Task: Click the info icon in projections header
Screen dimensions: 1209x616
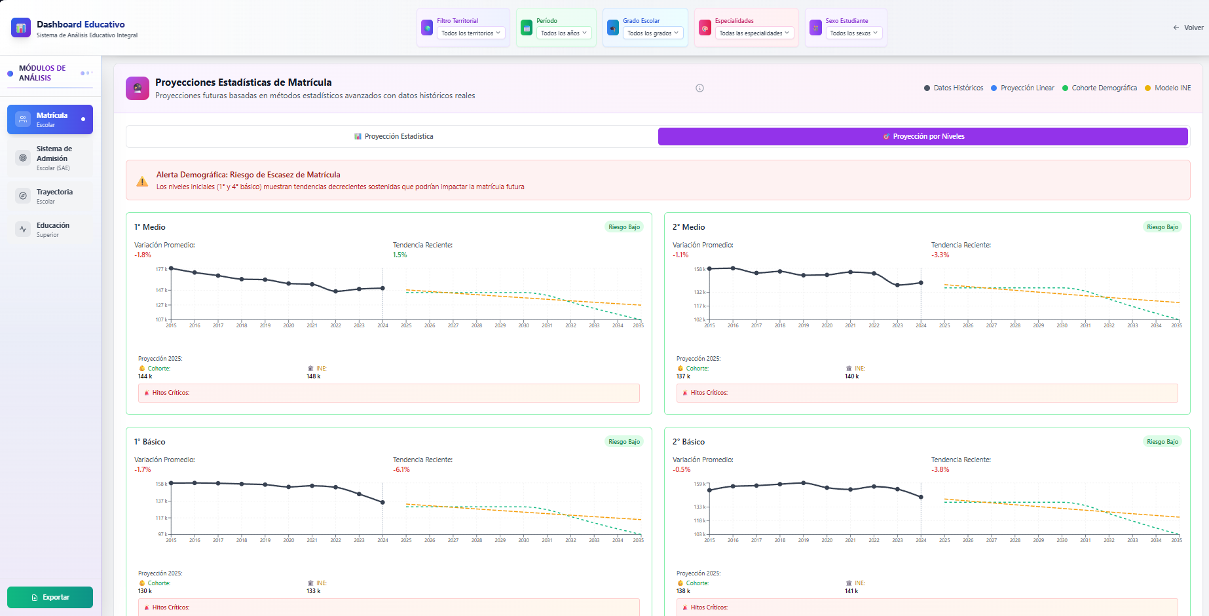Action: [699, 88]
